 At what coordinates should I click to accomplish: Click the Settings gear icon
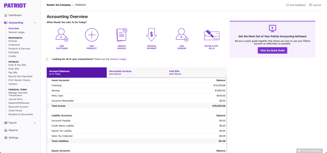[x=6, y=138]
